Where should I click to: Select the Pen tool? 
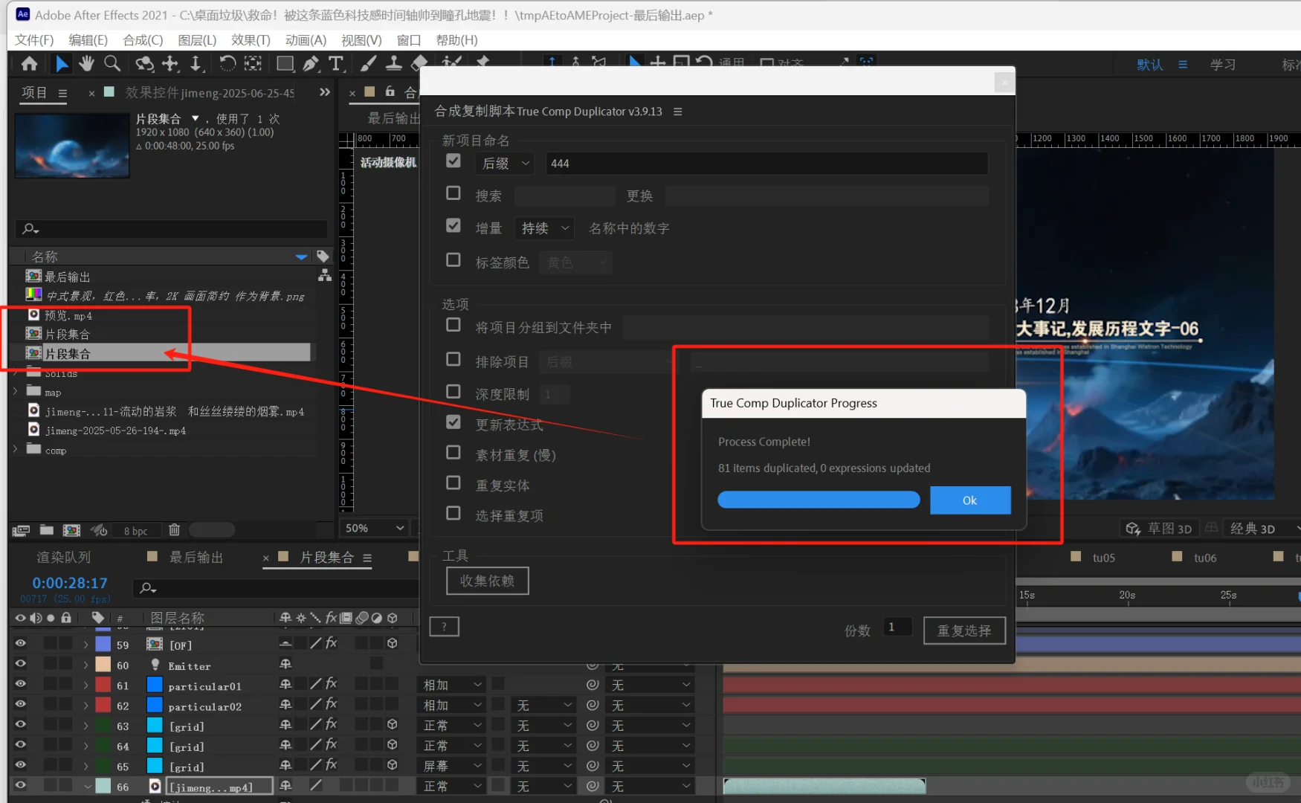[311, 64]
